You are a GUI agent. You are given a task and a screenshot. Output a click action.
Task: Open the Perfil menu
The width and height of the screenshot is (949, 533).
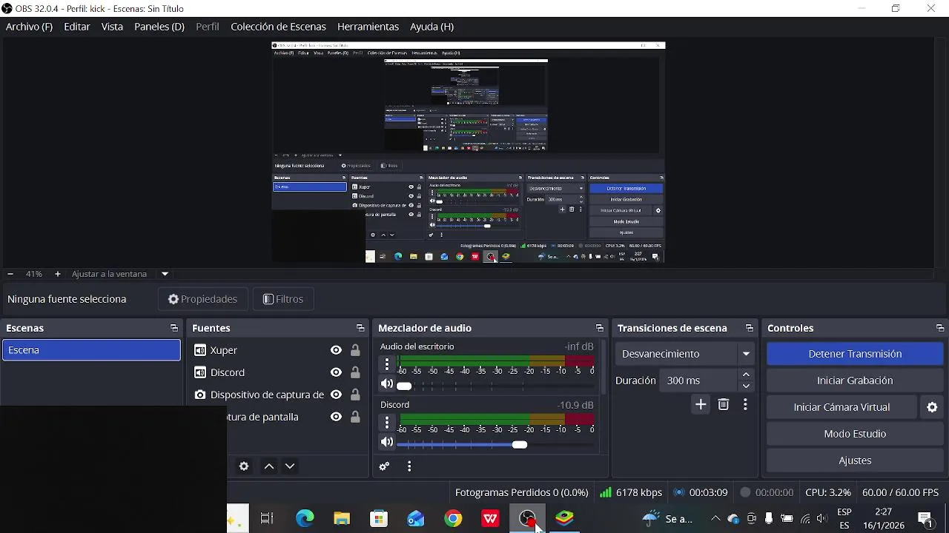click(x=208, y=27)
